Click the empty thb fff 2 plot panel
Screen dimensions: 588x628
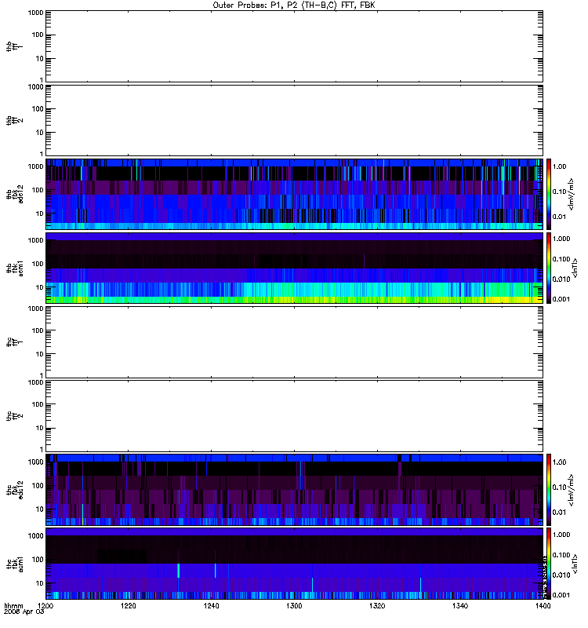pos(295,120)
